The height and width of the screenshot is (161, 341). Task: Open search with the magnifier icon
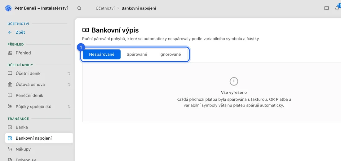(x=79, y=8)
